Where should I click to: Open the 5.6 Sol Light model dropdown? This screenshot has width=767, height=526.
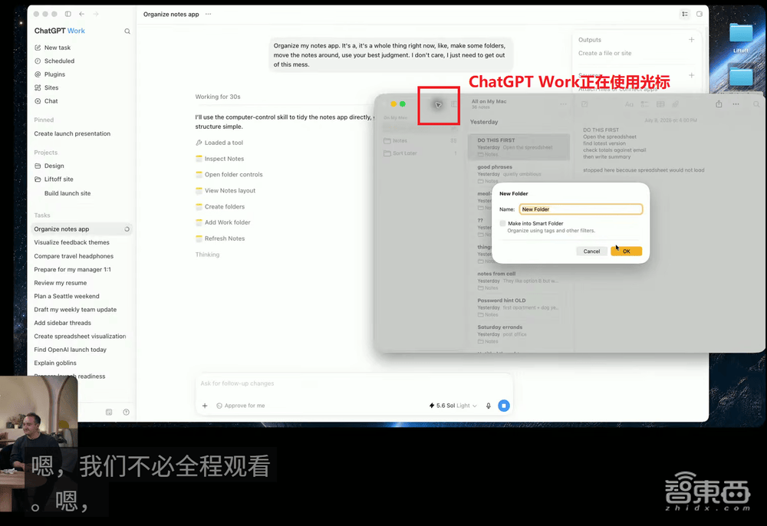pyautogui.click(x=453, y=406)
